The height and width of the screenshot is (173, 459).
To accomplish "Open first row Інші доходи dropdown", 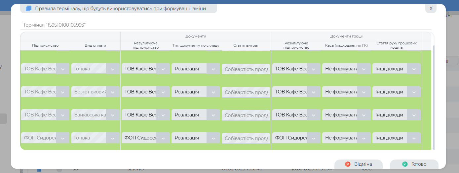I will point(414,69).
